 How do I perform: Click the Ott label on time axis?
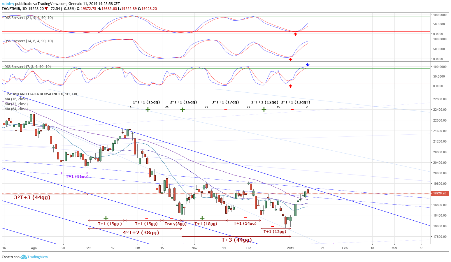[138, 248]
